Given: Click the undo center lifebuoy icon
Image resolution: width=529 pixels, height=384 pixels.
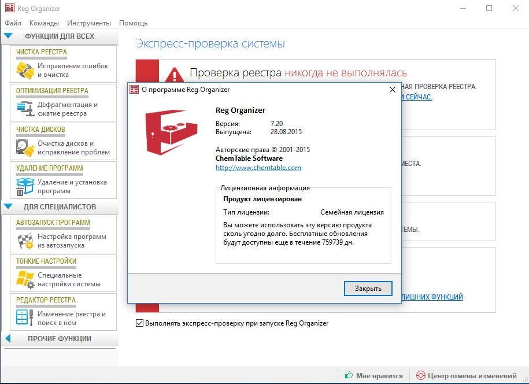Looking at the screenshot, I should coord(420,375).
